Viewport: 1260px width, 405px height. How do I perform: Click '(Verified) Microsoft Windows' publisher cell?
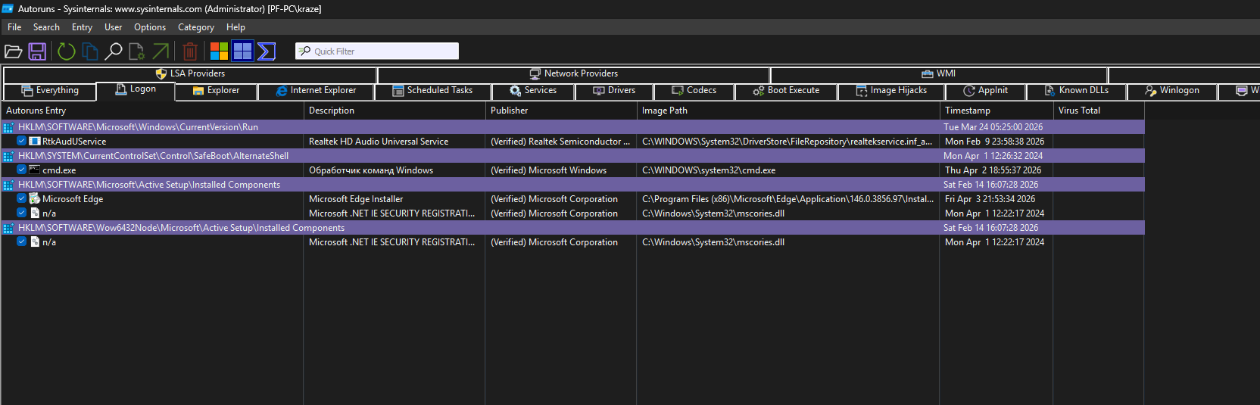(x=548, y=170)
